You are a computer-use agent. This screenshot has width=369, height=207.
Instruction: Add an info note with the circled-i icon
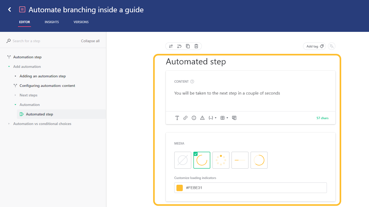point(194,118)
